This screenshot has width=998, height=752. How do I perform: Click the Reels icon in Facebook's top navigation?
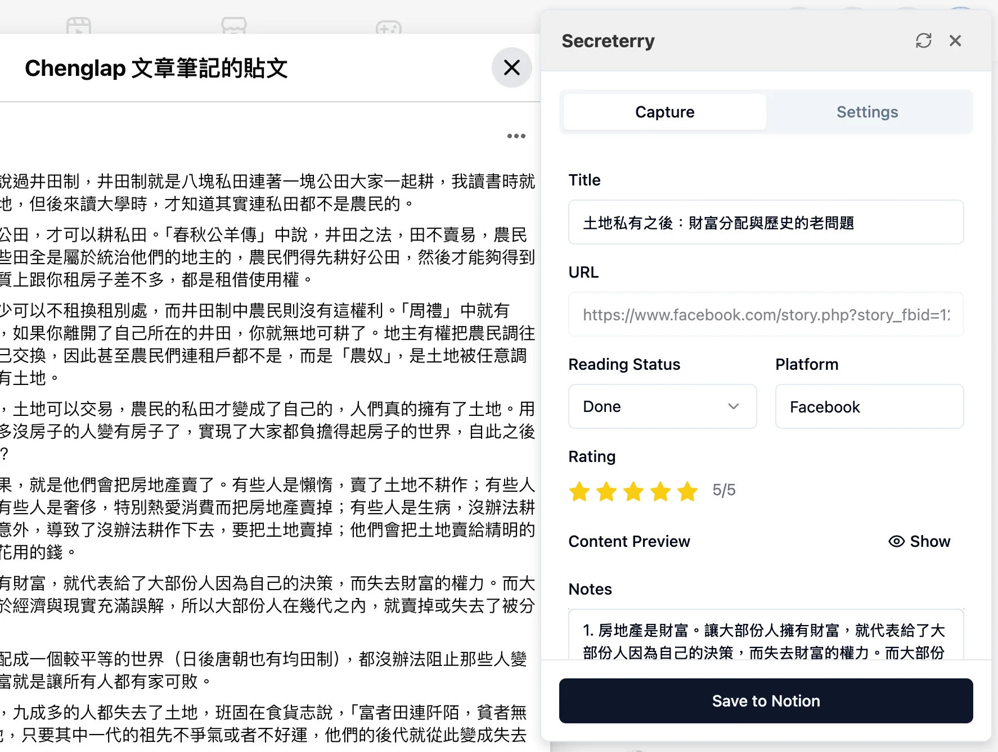pos(79,25)
